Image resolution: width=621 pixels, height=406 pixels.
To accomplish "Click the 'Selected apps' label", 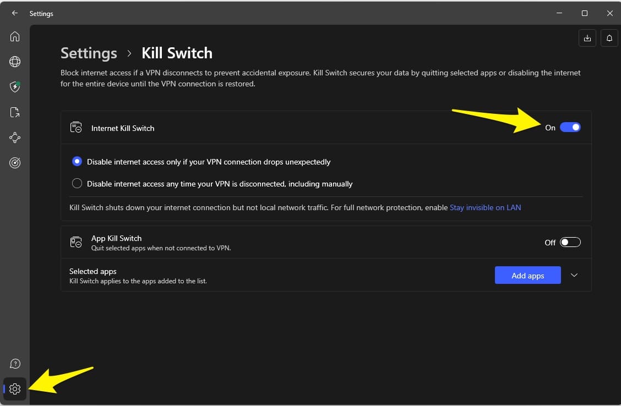I will click(x=92, y=271).
